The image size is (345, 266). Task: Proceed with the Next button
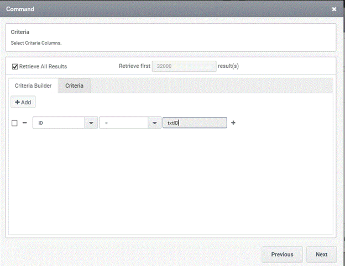tap(321, 254)
